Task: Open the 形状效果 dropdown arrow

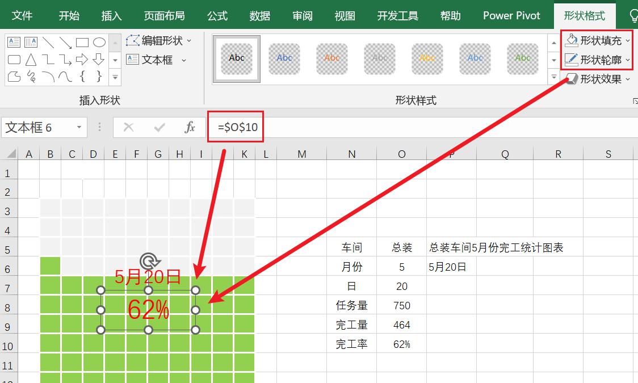Action: tap(627, 79)
